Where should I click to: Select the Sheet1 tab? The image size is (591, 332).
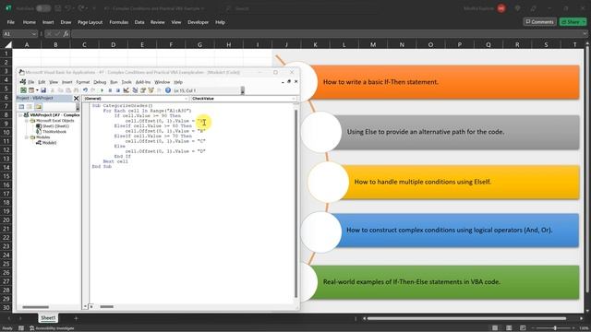point(48,318)
